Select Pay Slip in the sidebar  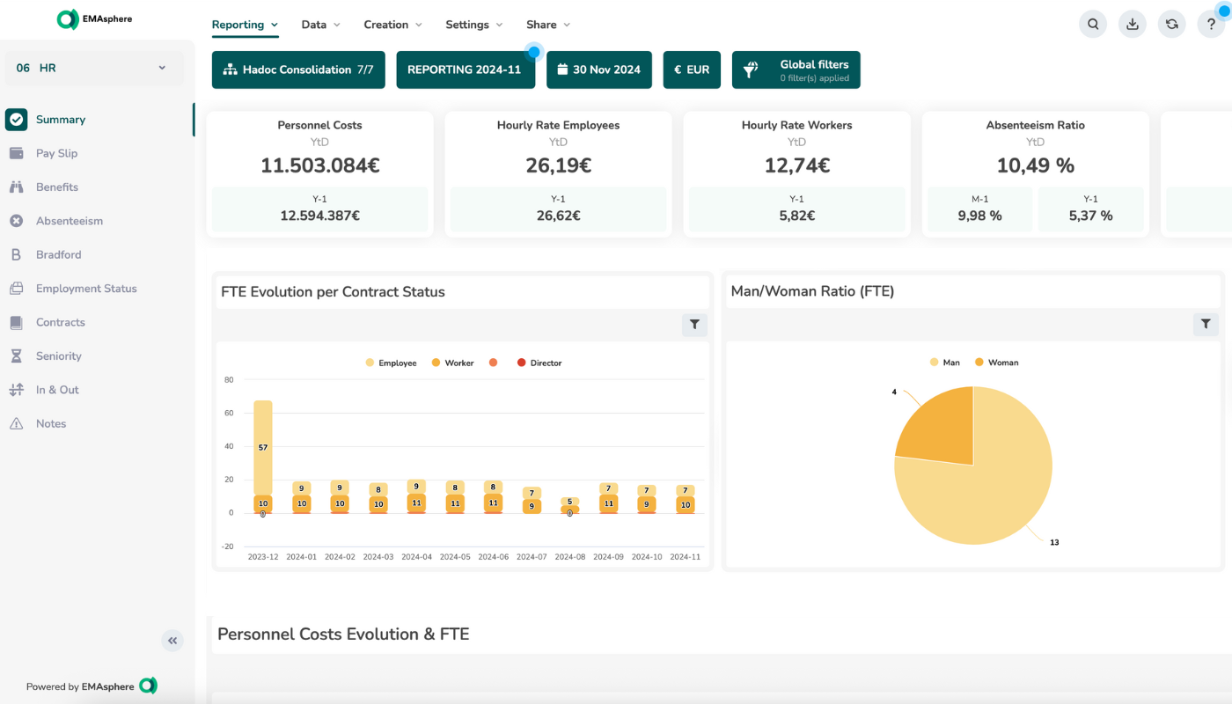(x=56, y=153)
